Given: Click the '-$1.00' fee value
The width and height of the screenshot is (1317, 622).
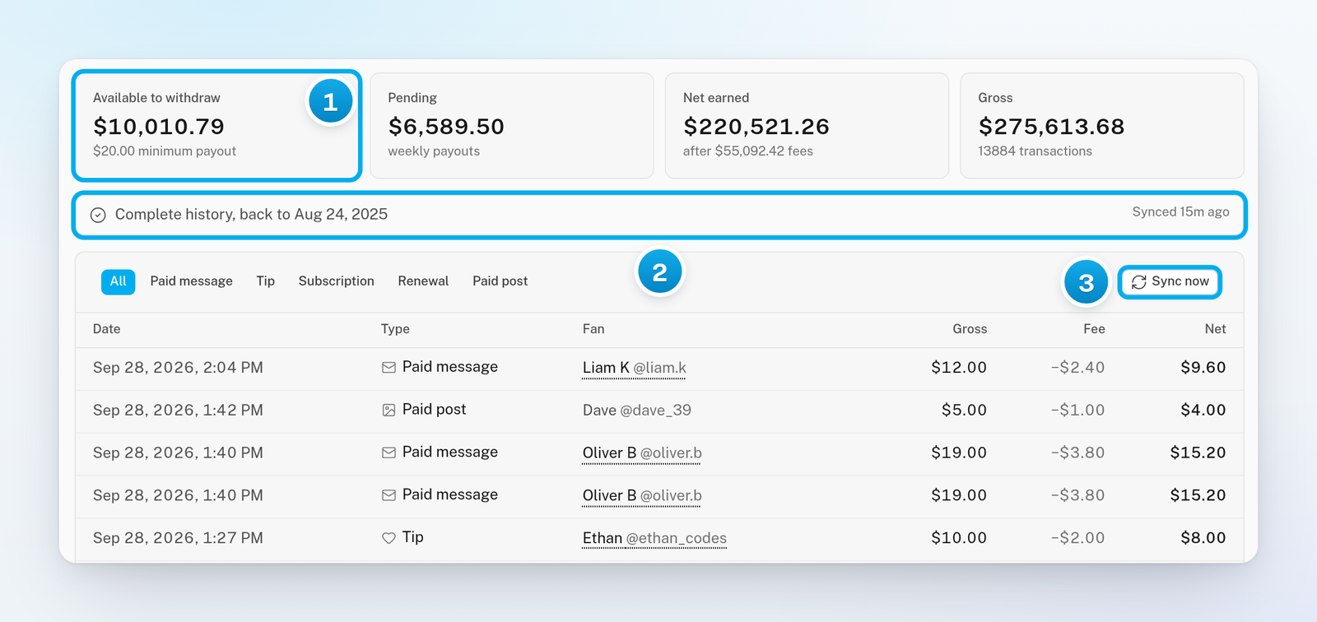Looking at the screenshot, I should pos(1077,411).
